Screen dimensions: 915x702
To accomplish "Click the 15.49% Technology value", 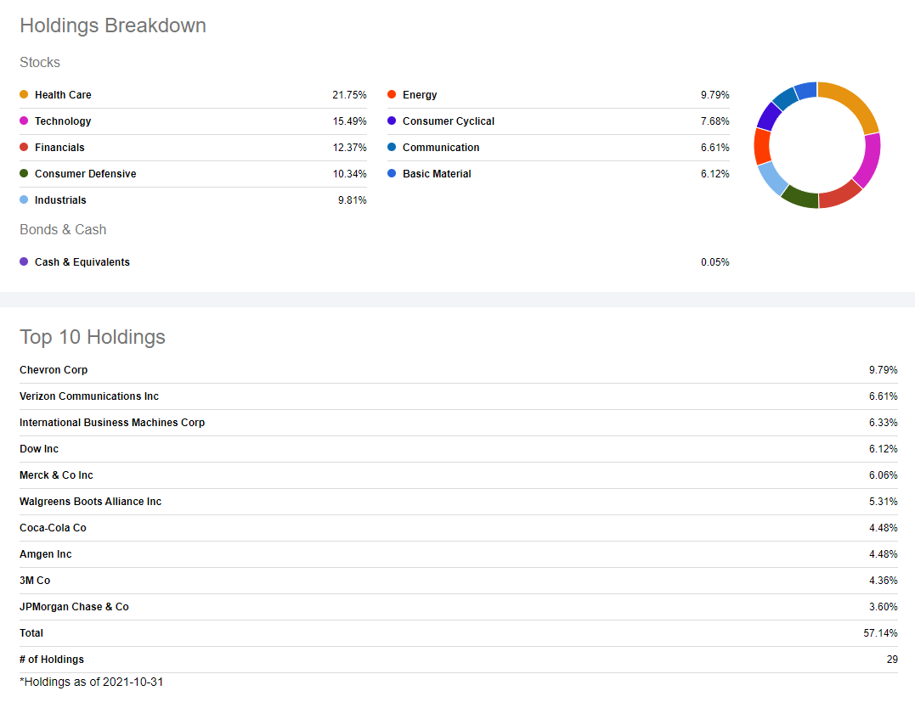I will pos(349,121).
